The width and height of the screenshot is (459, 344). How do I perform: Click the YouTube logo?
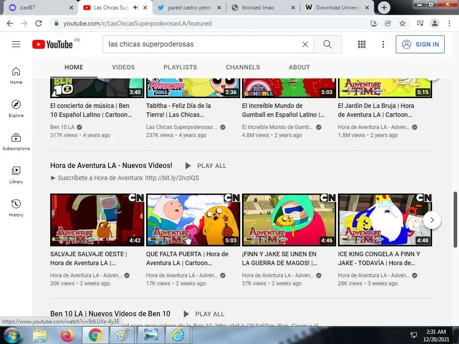coord(52,44)
